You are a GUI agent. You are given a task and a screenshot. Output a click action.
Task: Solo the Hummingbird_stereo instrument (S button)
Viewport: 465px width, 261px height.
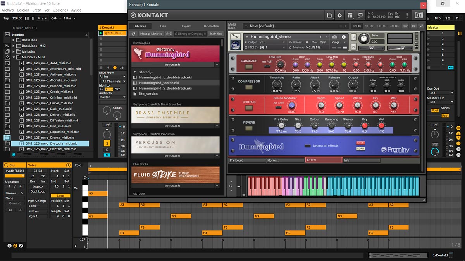click(x=353, y=37)
